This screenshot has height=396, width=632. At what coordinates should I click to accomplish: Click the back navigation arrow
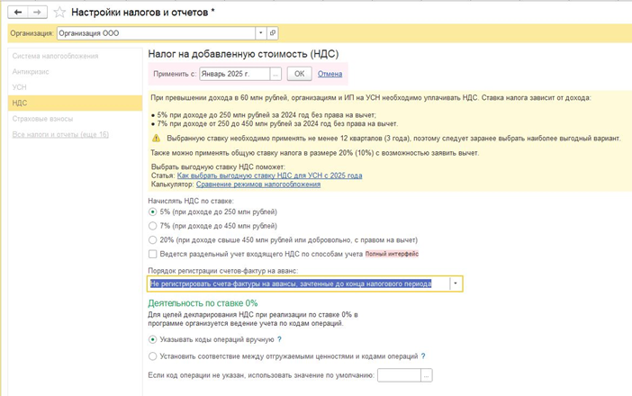18,12
